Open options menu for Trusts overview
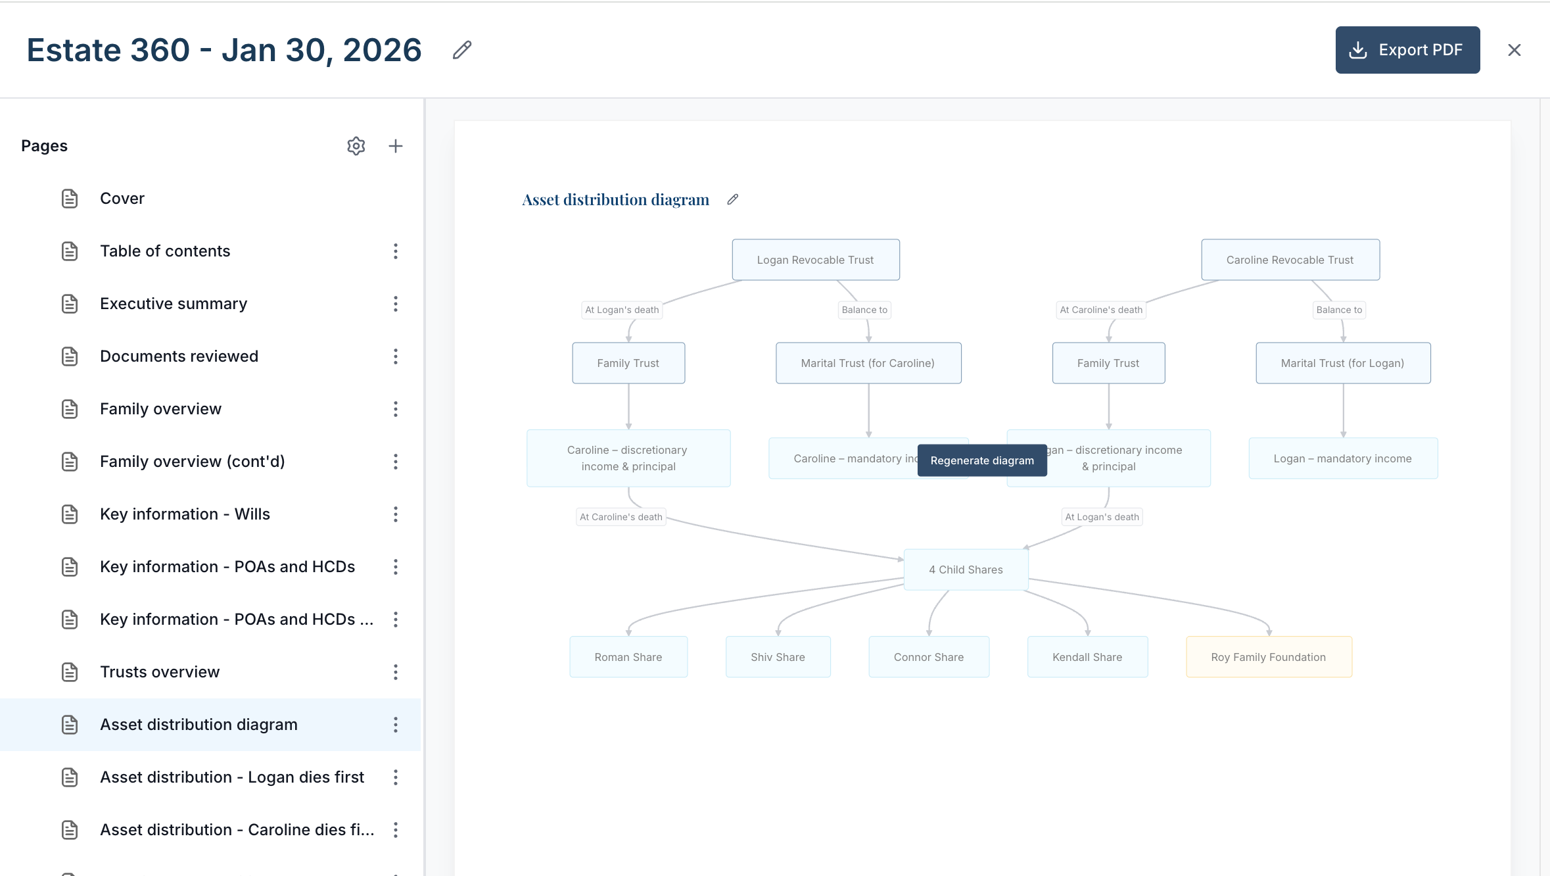 pos(395,672)
